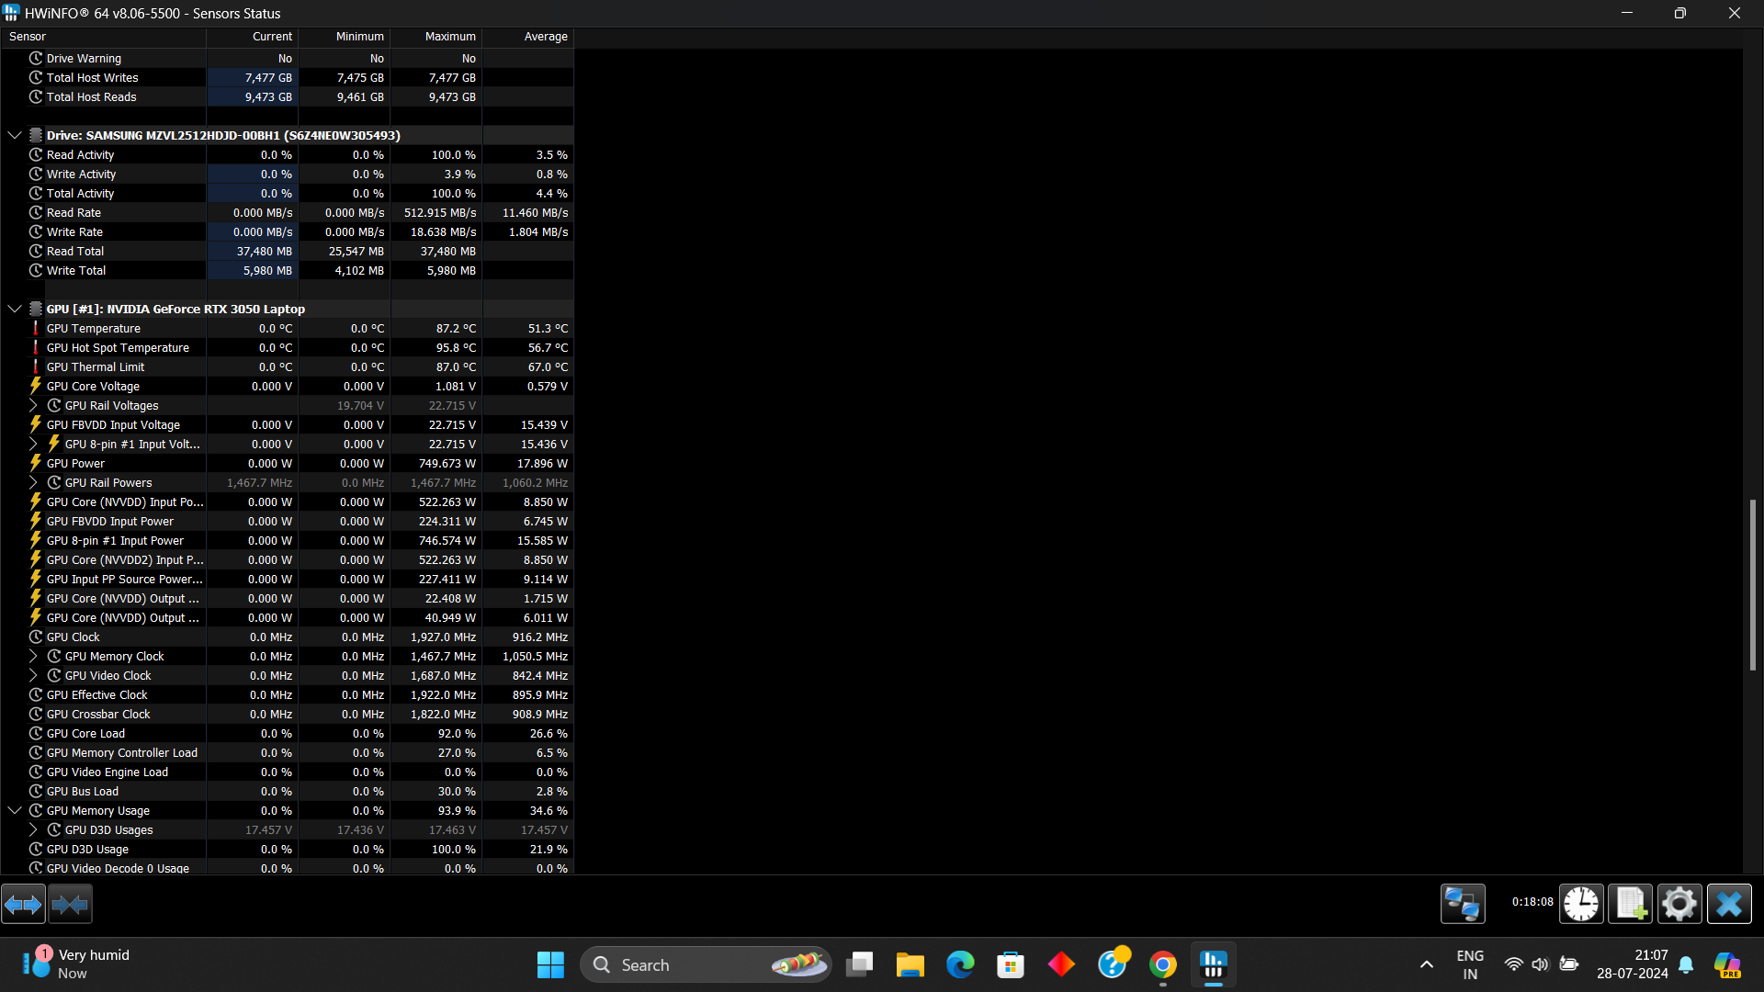The image size is (1764, 992).
Task: Click the Current column header
Action: (252, 37)
